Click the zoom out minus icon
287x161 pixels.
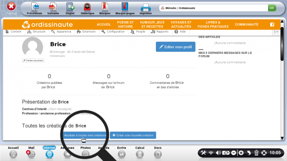234,153
